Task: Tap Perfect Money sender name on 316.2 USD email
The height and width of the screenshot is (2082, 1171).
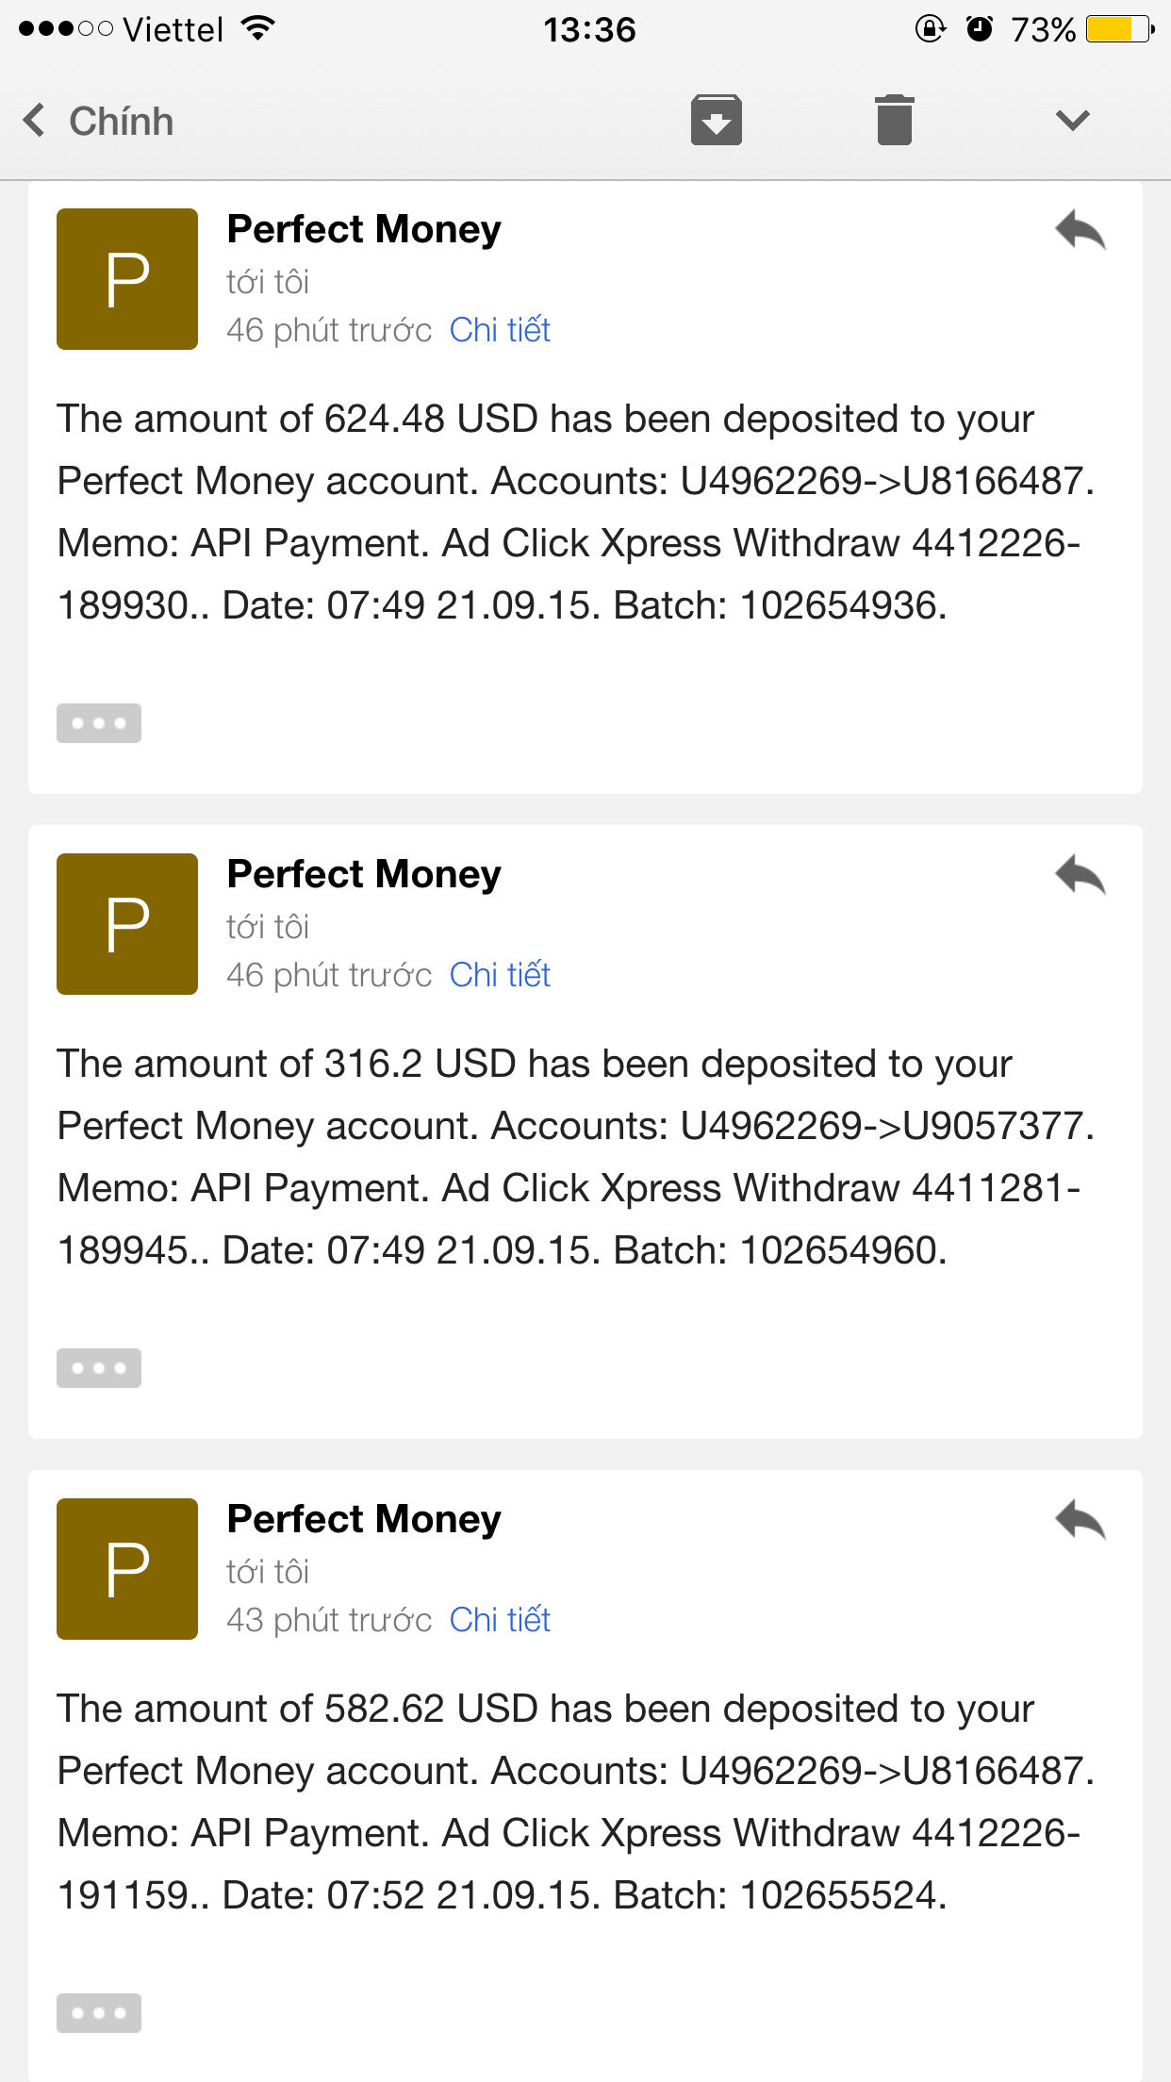Action: pyautogui.click(x=364, y=874)
